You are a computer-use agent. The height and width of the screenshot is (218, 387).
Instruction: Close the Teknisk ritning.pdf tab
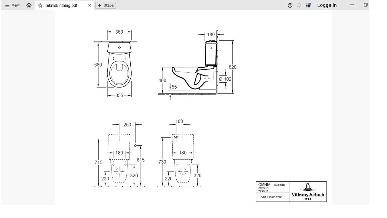pyautogui.click(x=89, y=5)
